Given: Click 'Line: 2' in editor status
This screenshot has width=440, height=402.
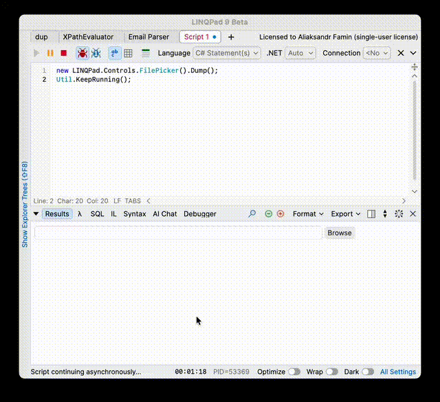Looking at the screenshot, I should 43,201.
